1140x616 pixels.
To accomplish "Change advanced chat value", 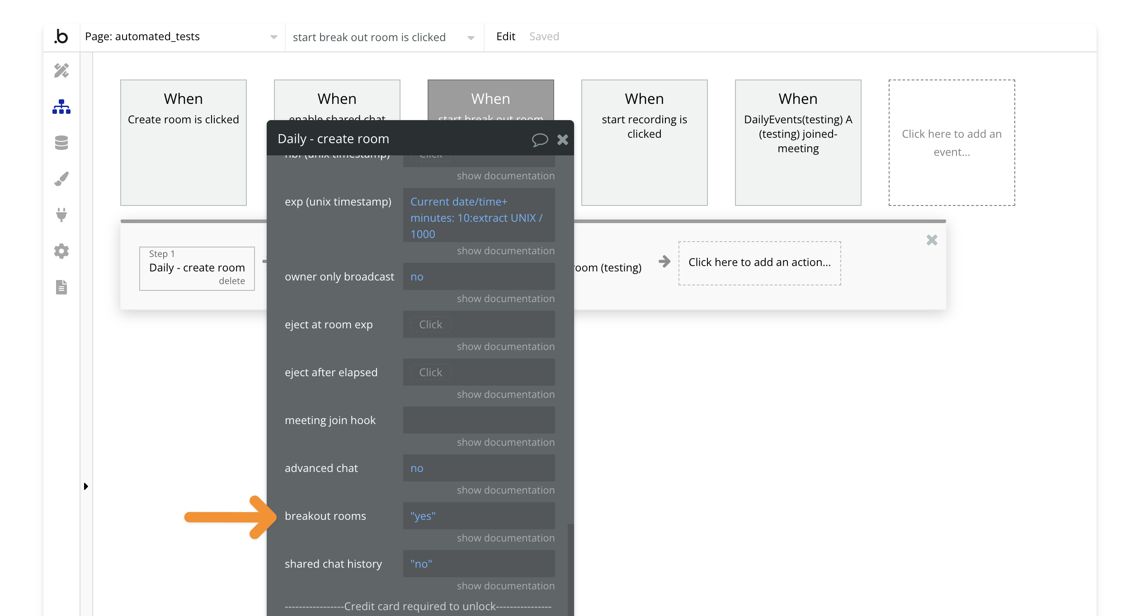I will (x=479, y=468).
